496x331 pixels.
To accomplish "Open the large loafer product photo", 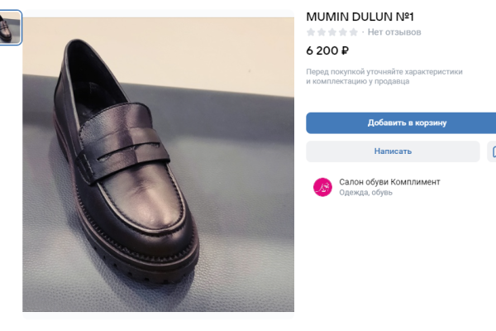I will (158, 164).
